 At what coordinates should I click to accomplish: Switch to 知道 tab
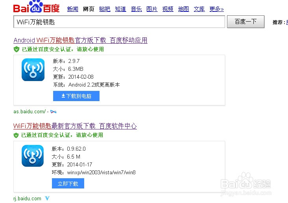120,9
